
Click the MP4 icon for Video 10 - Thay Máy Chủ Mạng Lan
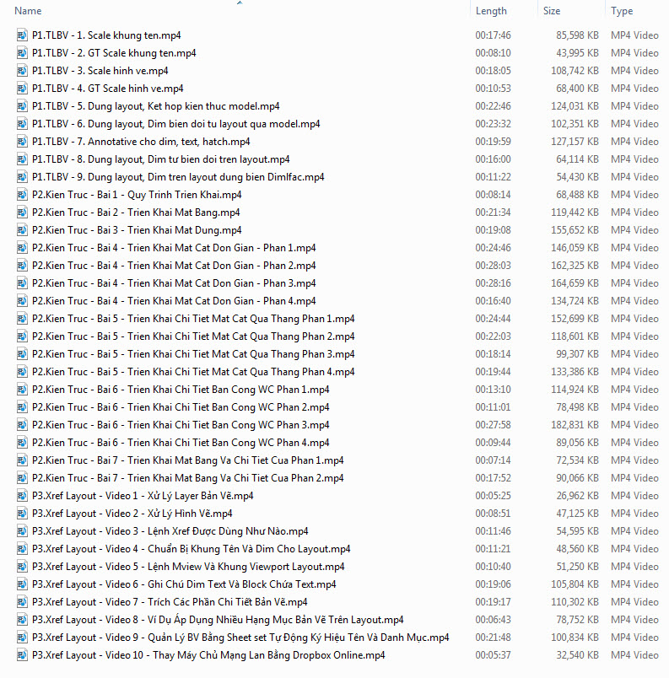22,655
